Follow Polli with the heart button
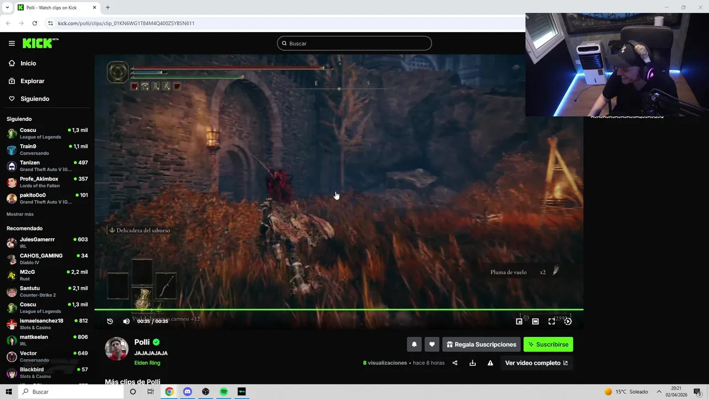This screenshot has width=709, height=399. click(432, 345)
